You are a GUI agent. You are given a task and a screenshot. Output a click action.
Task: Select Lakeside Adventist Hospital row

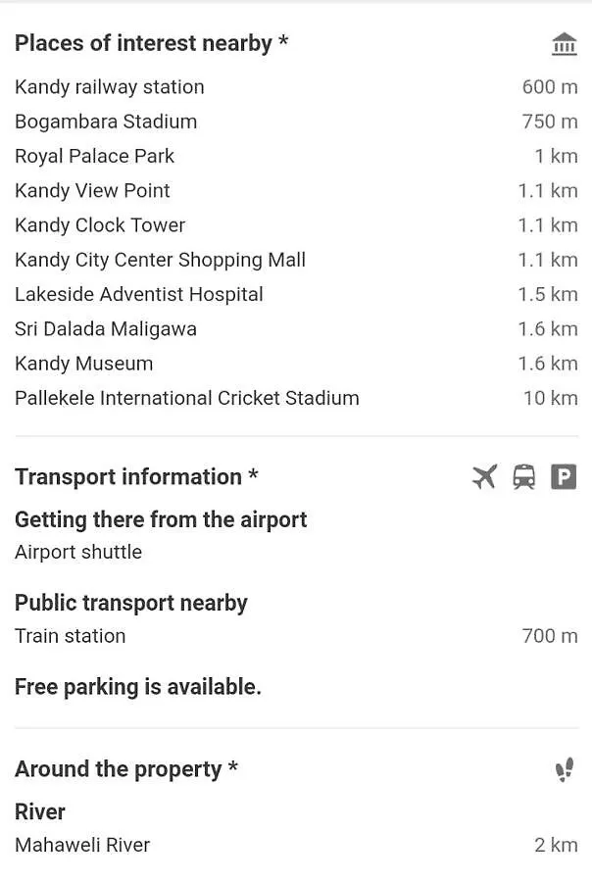[296, 295]
